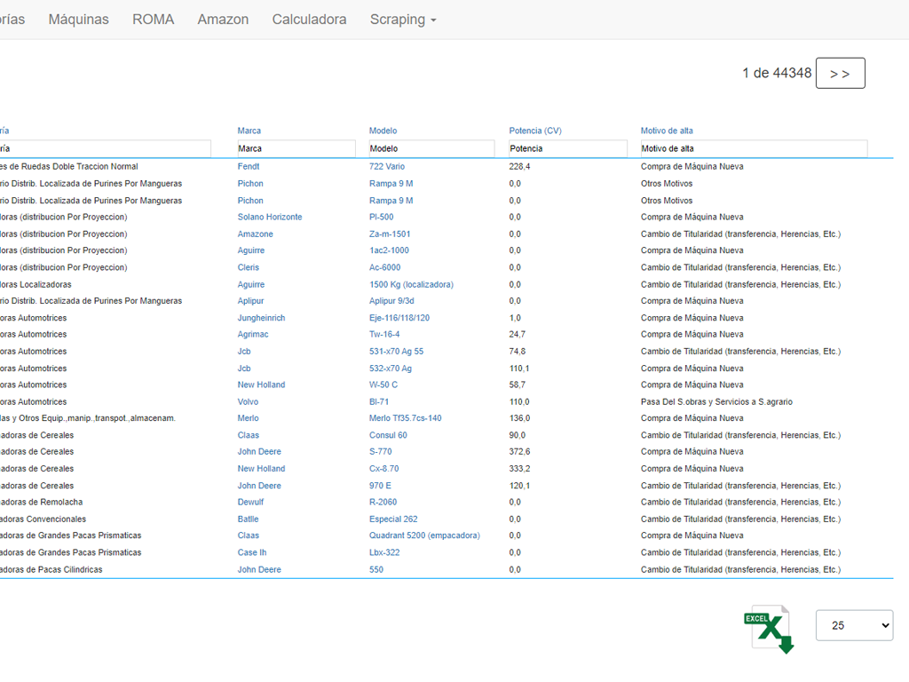Open the Case Ih brand link
The width and height of the screenshot is (909, 682).
point(251,552)
